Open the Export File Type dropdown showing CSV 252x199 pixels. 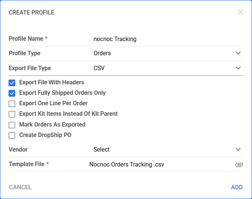point(167,68)
